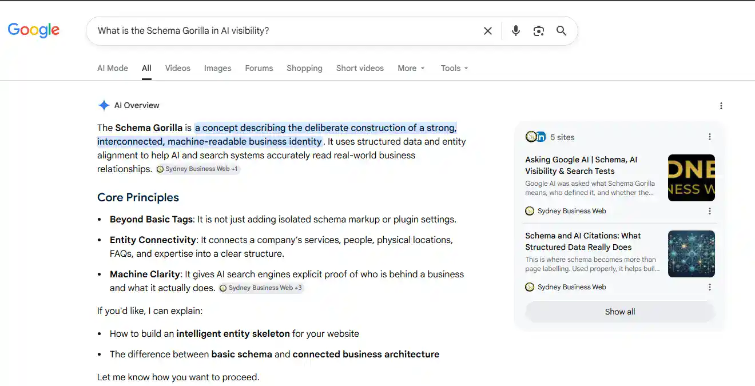Switch to Images tab

tap(218, 68)
